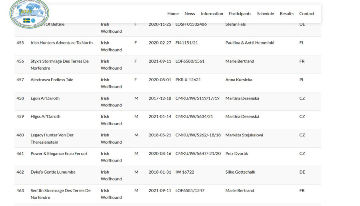Select owner Anna Kursicka
The image size is (360, 206).
pyautogui.click(x=239, y=80)
